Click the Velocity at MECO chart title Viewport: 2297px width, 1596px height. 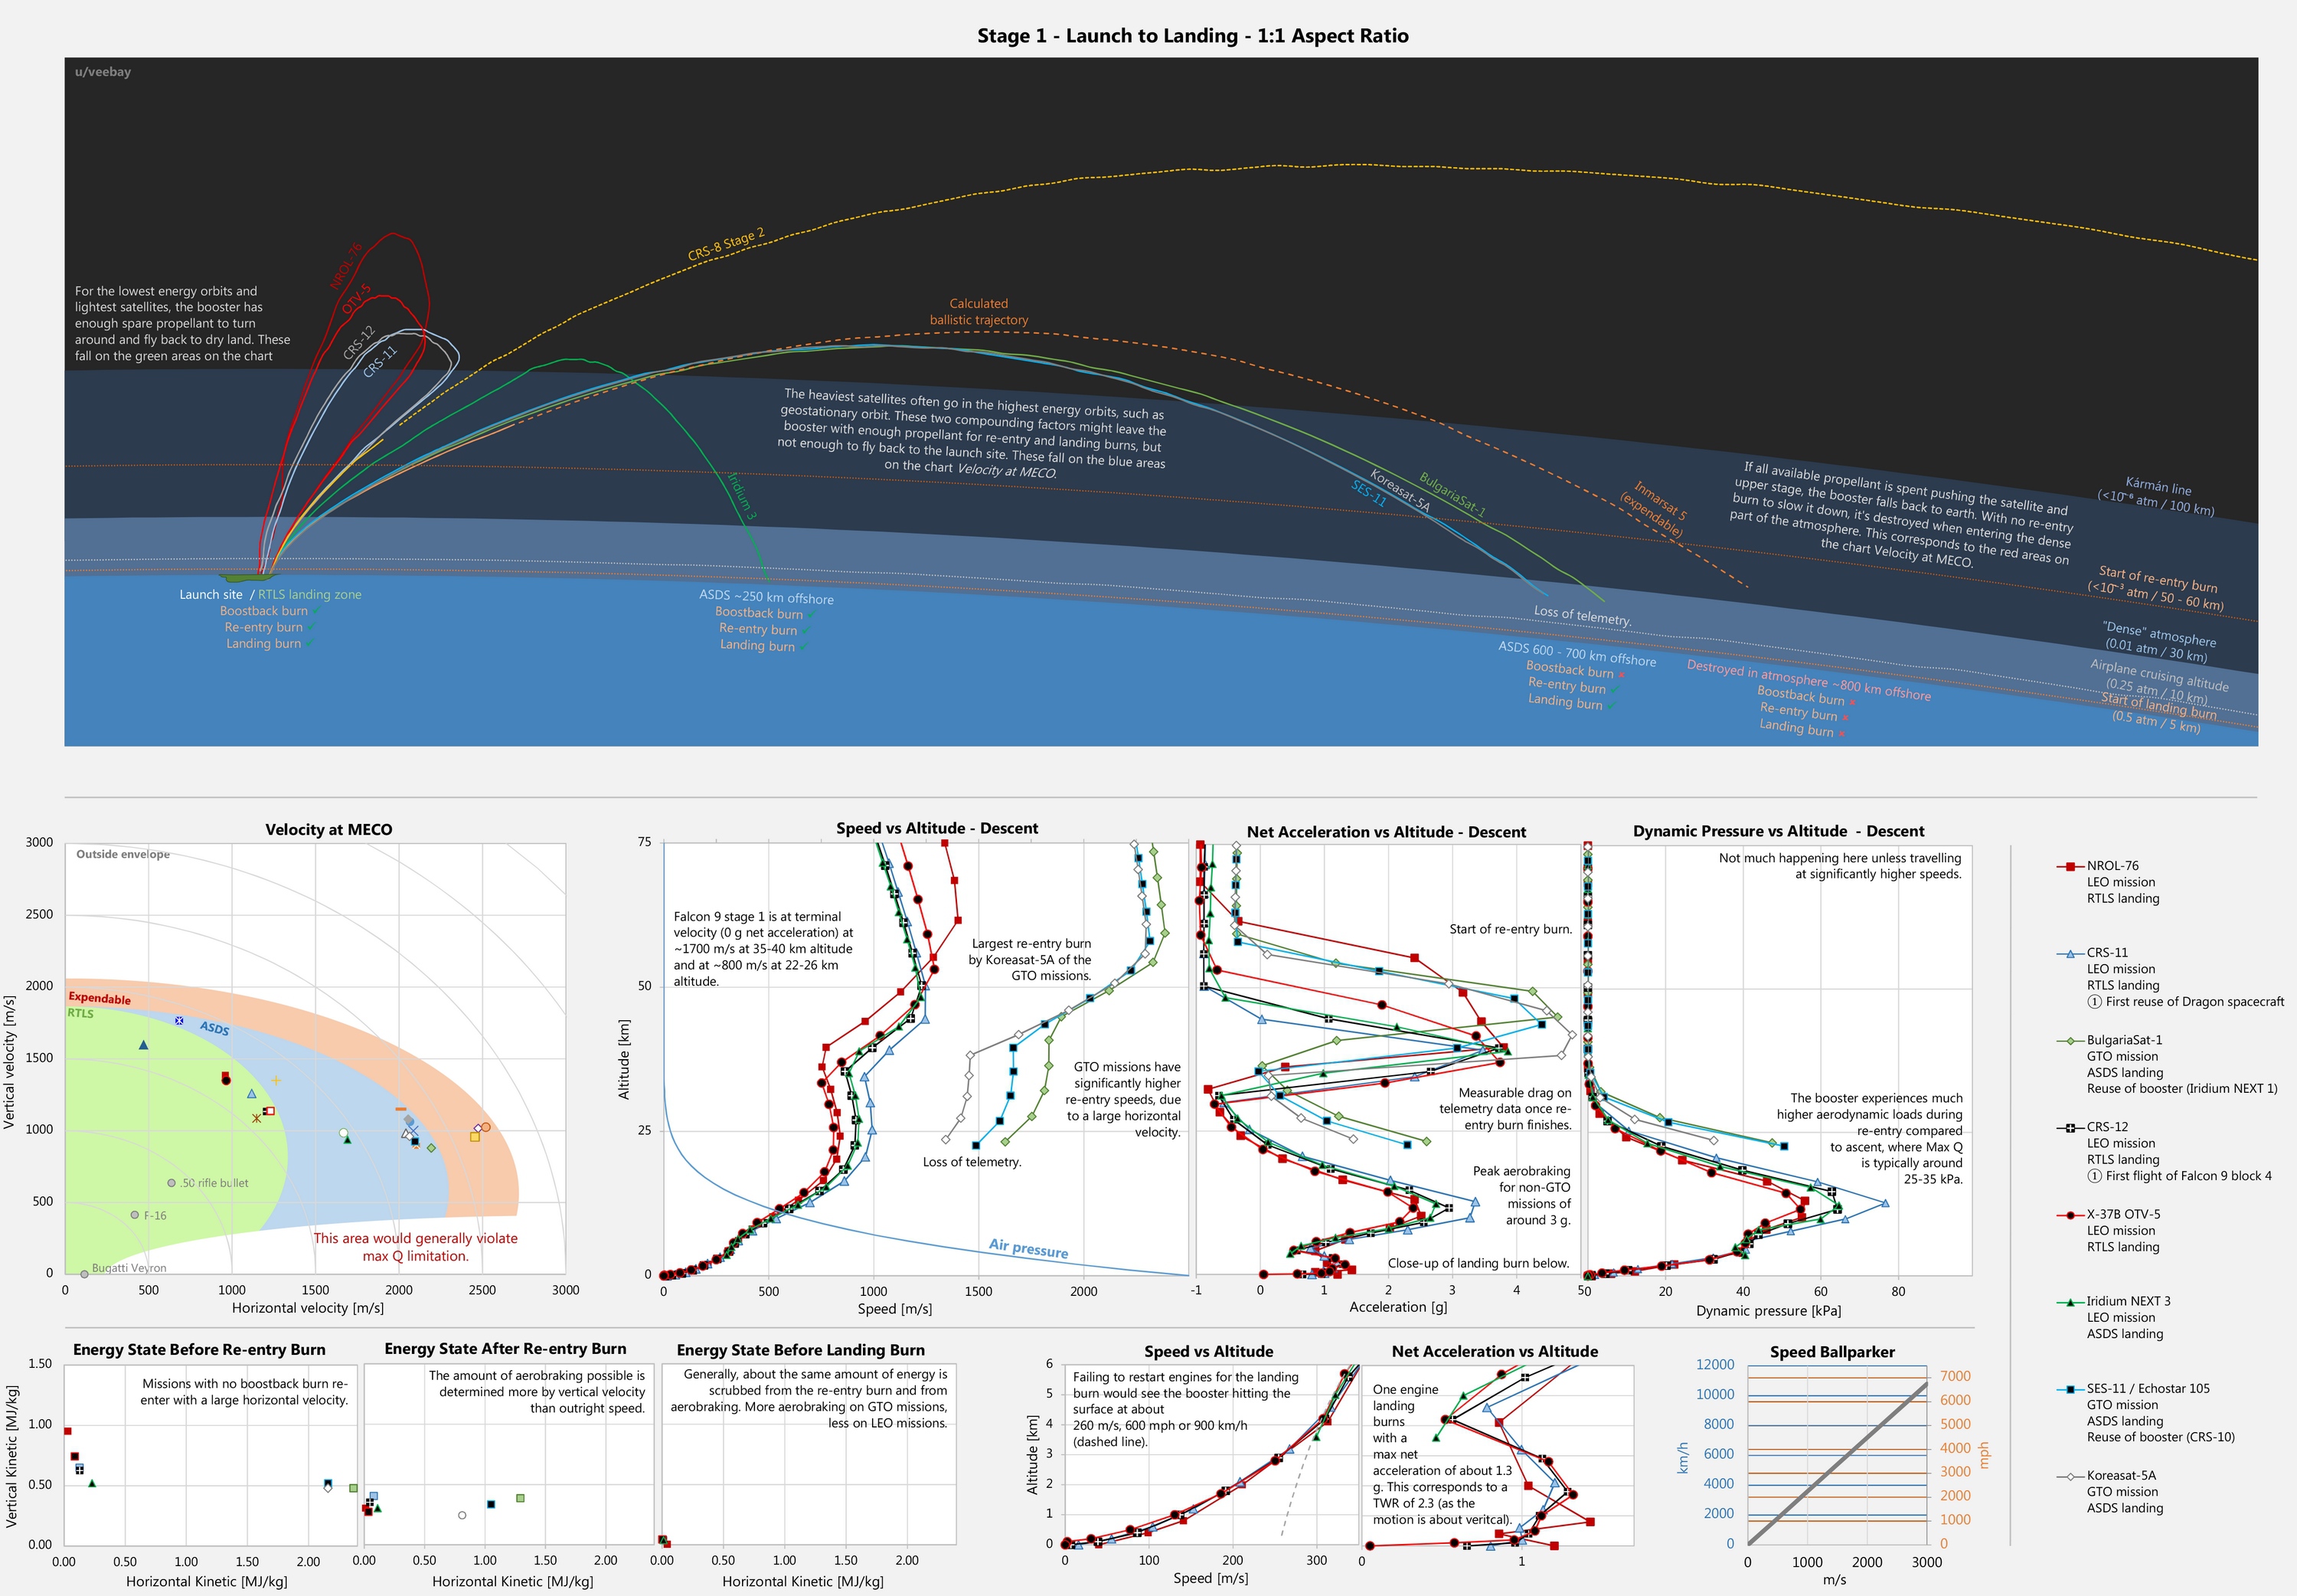tap(328, 829)
